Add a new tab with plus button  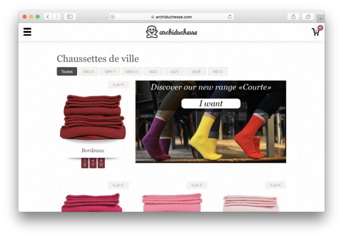[320, 19]
